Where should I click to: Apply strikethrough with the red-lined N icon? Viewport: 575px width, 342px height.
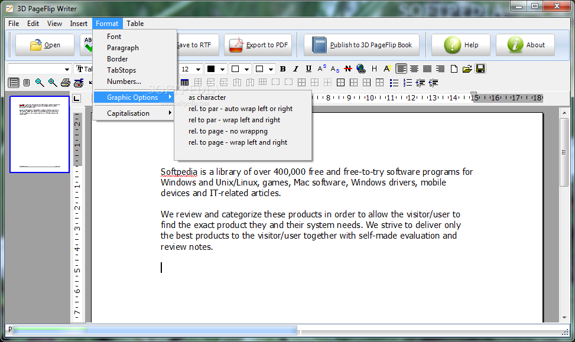[x=348, y=69]
